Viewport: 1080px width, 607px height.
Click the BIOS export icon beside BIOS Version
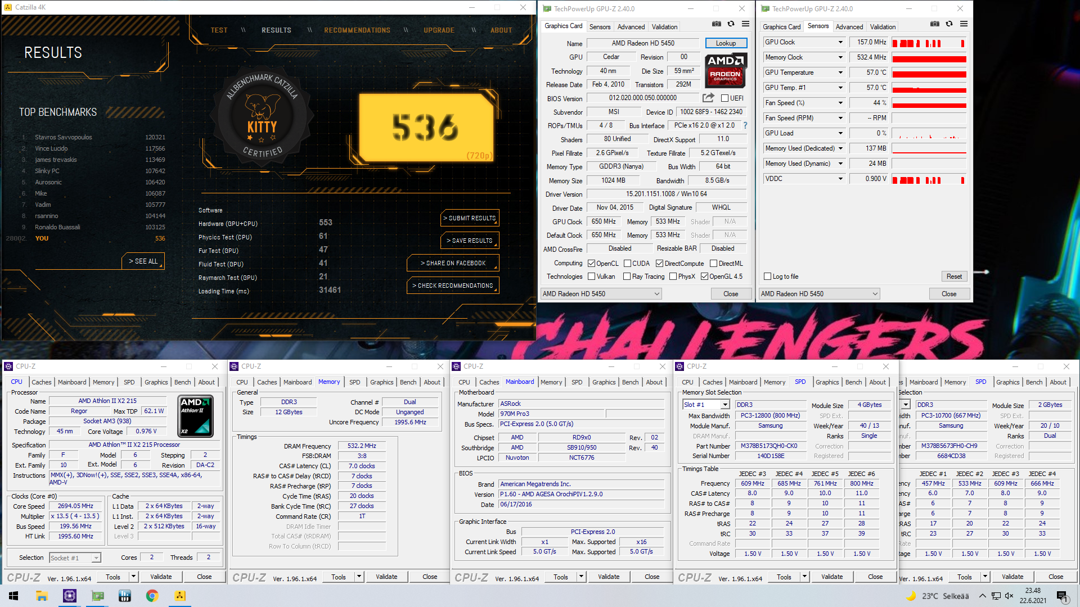[x=708, y=98]
